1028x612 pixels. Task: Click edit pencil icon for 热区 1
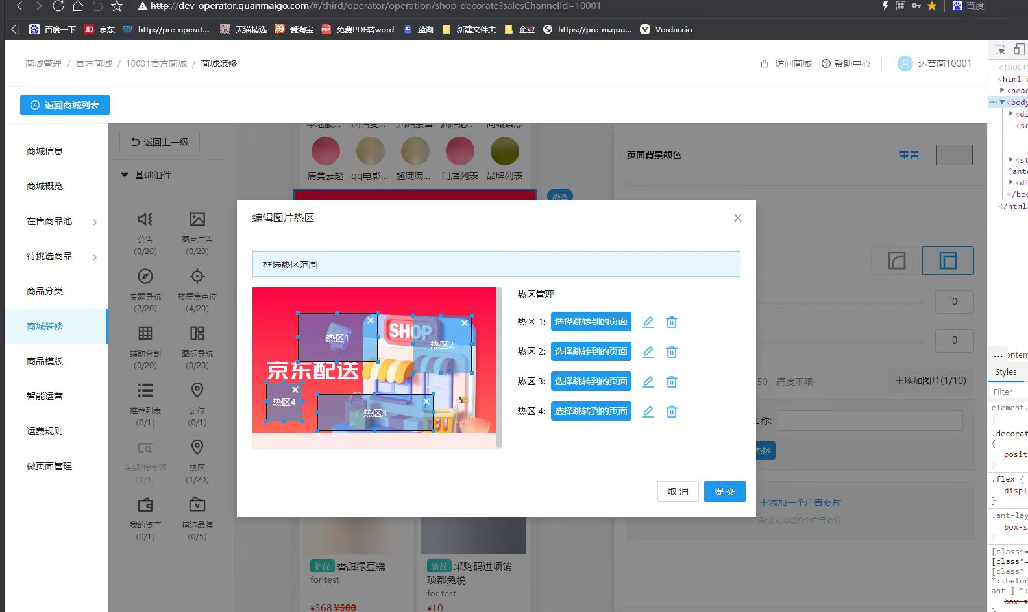click(x=648, y=322)
